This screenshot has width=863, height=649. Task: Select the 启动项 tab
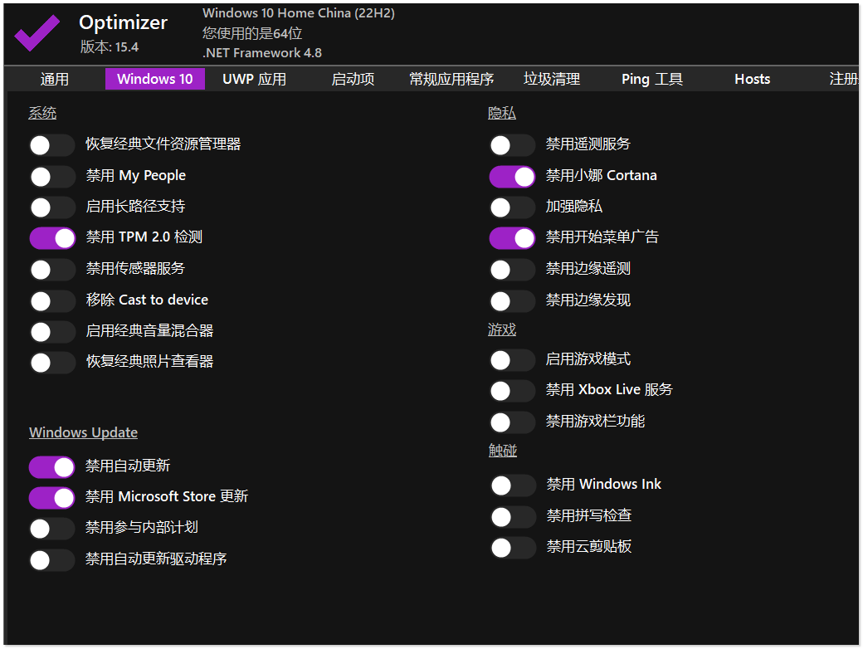[352, 79]
